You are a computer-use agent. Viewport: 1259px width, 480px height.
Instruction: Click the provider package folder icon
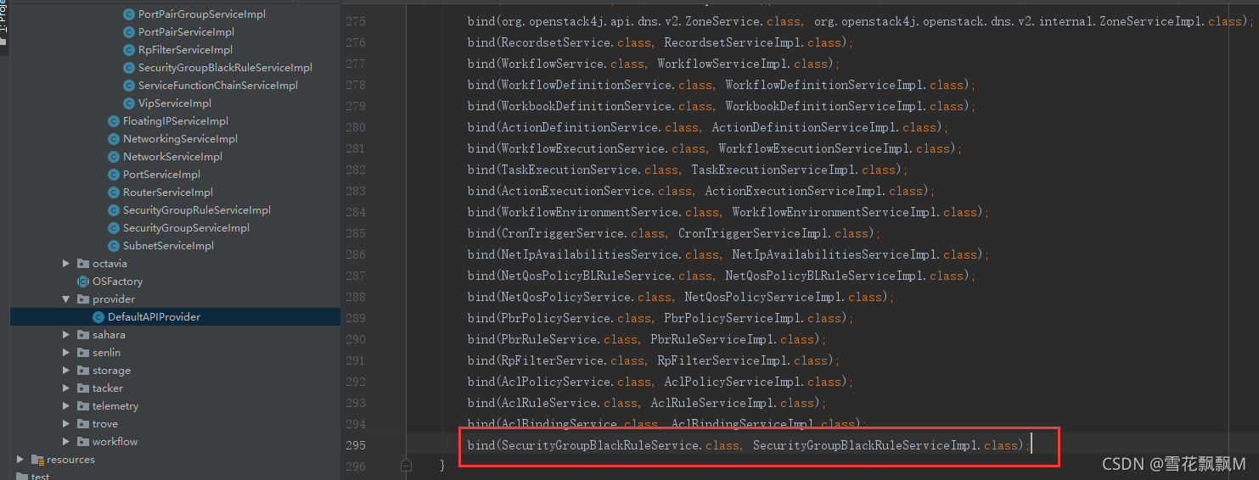tap(83, 299)
